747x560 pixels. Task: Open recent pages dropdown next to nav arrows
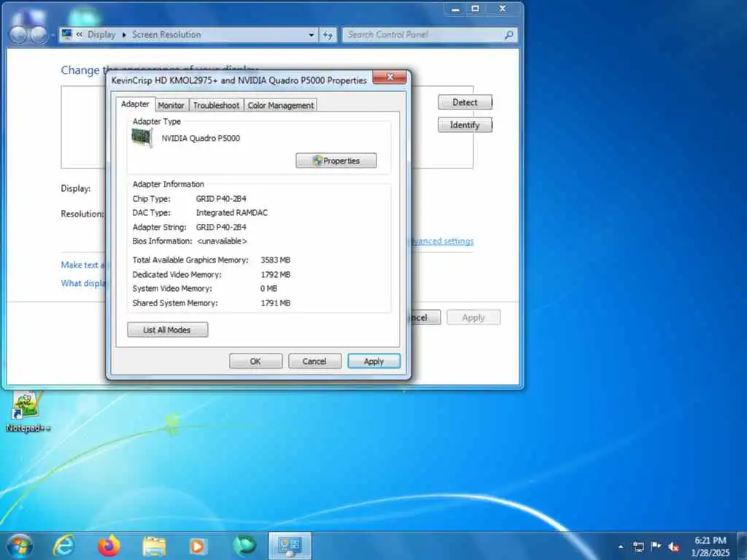point(53,35)
